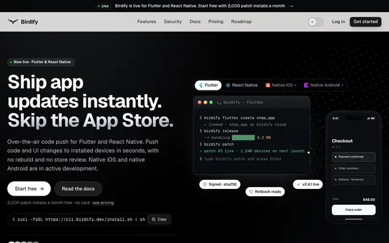Viewport: 389px width, 243px height.
Task: Open the Security nav link
Action: pyautogui.click(x=173, y=22)
